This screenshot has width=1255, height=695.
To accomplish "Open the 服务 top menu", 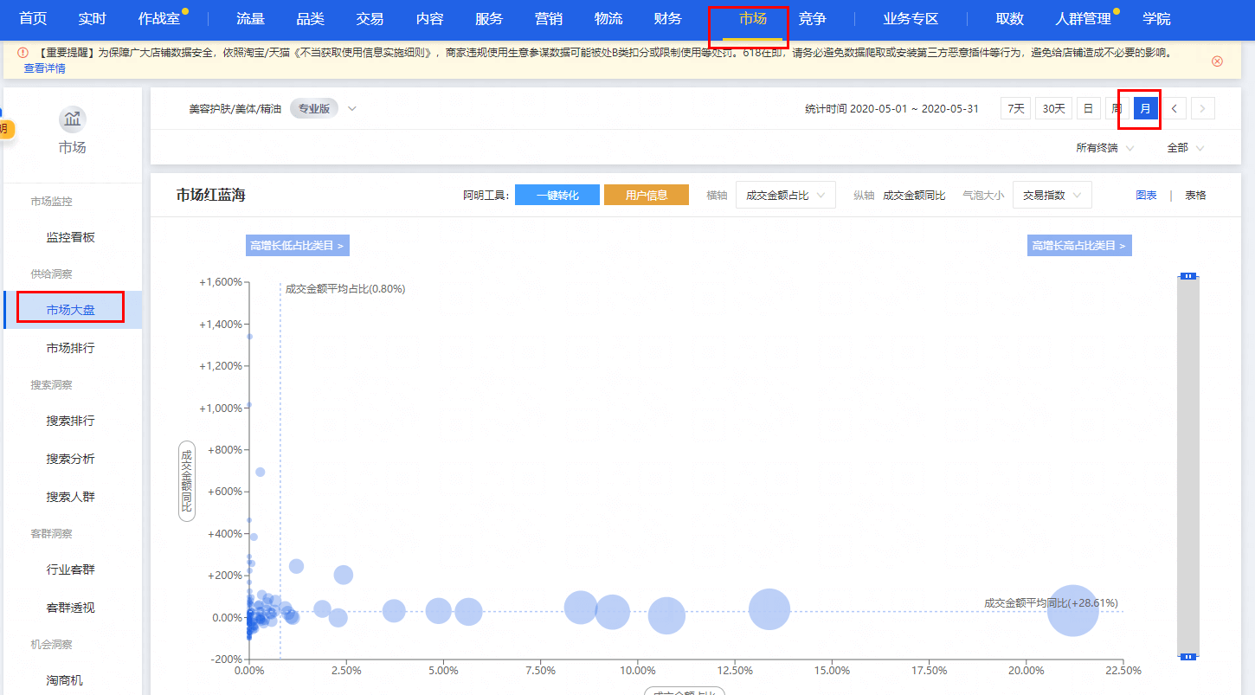I will click(489, 19).
